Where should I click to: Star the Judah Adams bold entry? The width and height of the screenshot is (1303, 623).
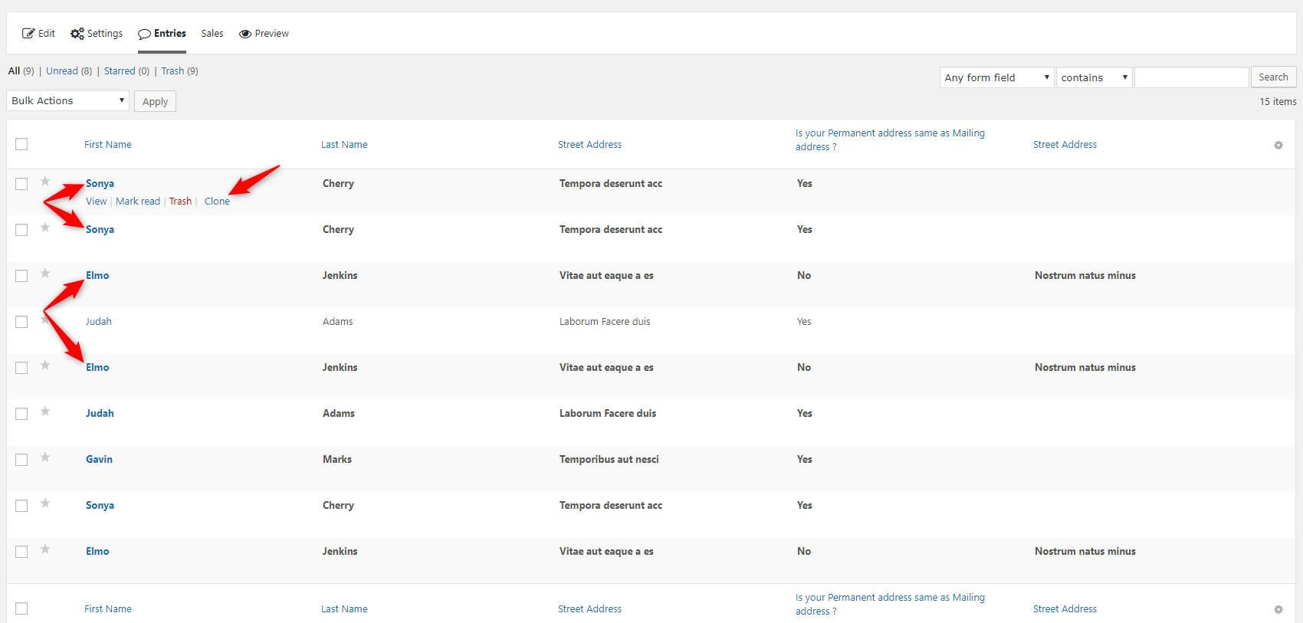point(45,412)
